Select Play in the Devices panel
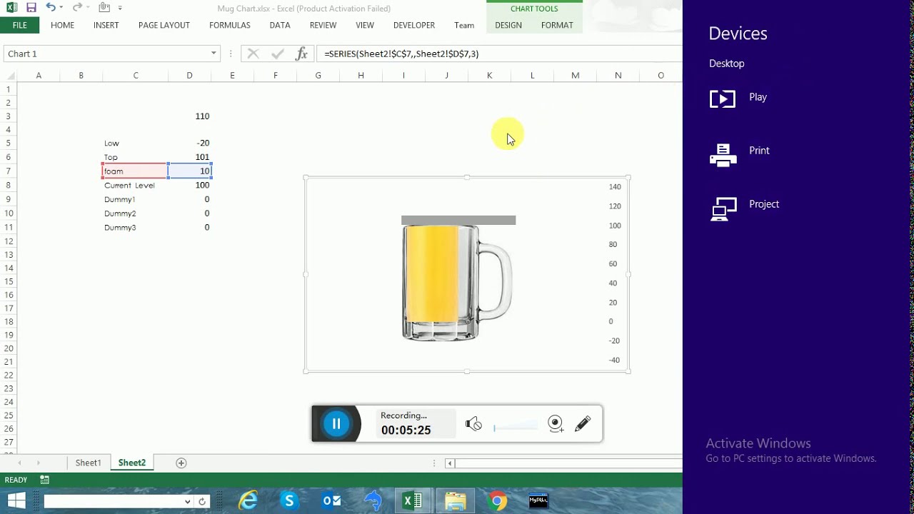The image size is (914, 514). [738, 98]
